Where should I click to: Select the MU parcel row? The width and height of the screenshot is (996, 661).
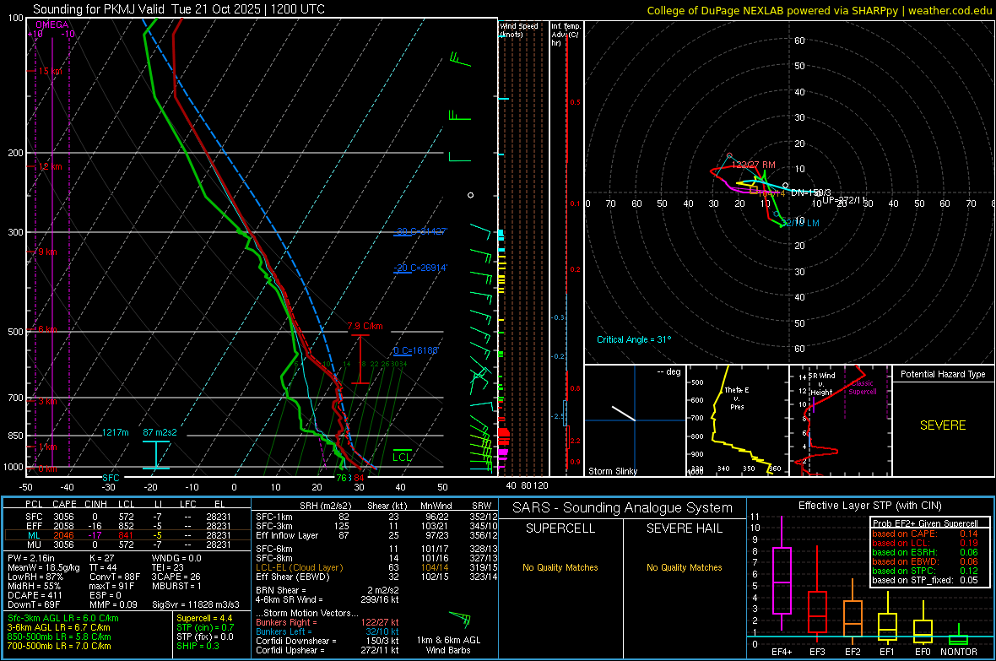tap(127, 544)
